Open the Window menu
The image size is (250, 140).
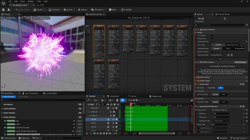tap(30, 1)
